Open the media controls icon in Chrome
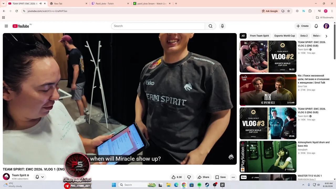This screenshot has width=336, height=189. pyautogui.click(x=319, y=11)
